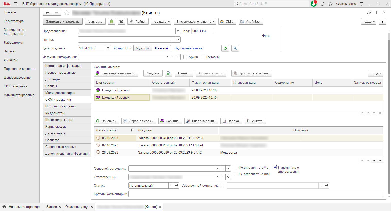The height and width of the screenshot is (211, 391).
Task: Enable the Архив checkbox
Action: click(x=185, y=57)
